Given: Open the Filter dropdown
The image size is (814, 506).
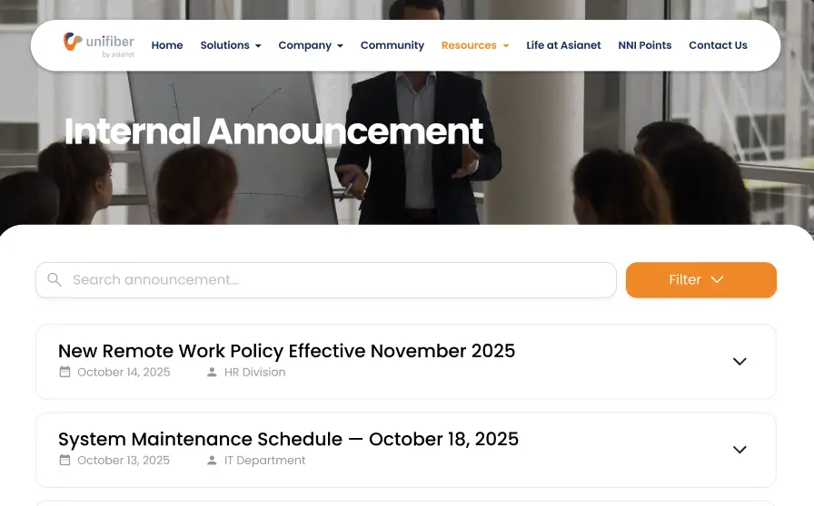Looking at the screenshot, I should click(x=700, y=280).
